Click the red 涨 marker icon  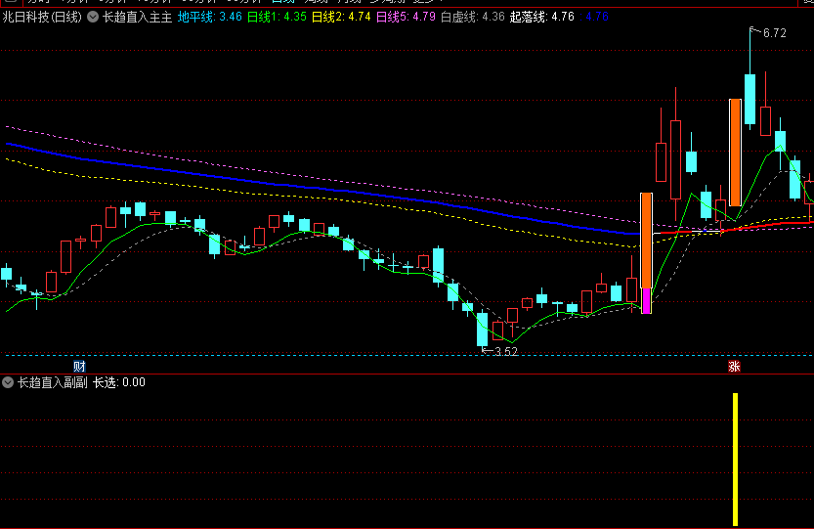734,367
